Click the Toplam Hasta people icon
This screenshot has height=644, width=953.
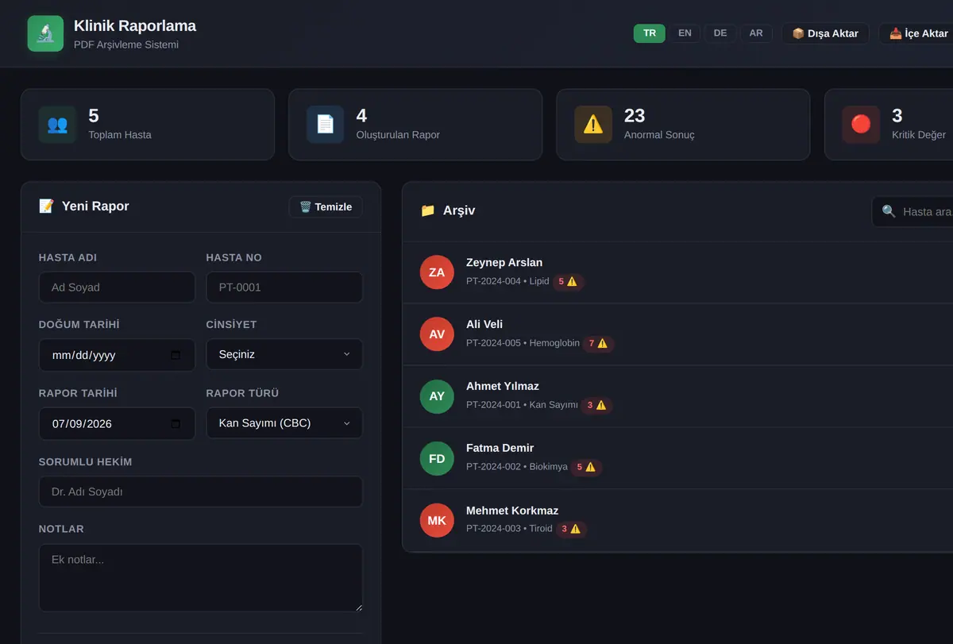click(57, 125)
